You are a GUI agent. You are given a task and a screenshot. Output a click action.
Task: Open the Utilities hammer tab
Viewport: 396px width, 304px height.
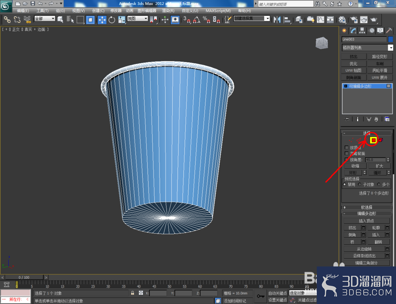(x=389, y=31)
